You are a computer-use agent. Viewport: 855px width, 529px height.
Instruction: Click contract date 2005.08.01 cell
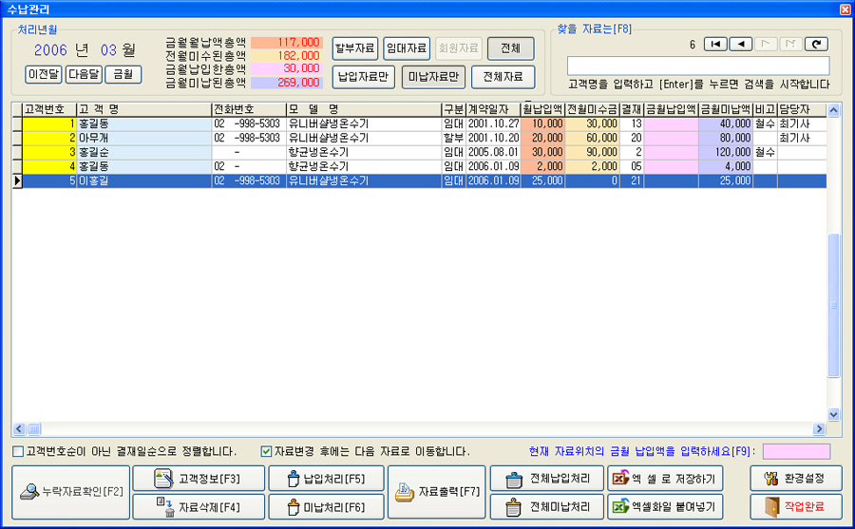493,152
